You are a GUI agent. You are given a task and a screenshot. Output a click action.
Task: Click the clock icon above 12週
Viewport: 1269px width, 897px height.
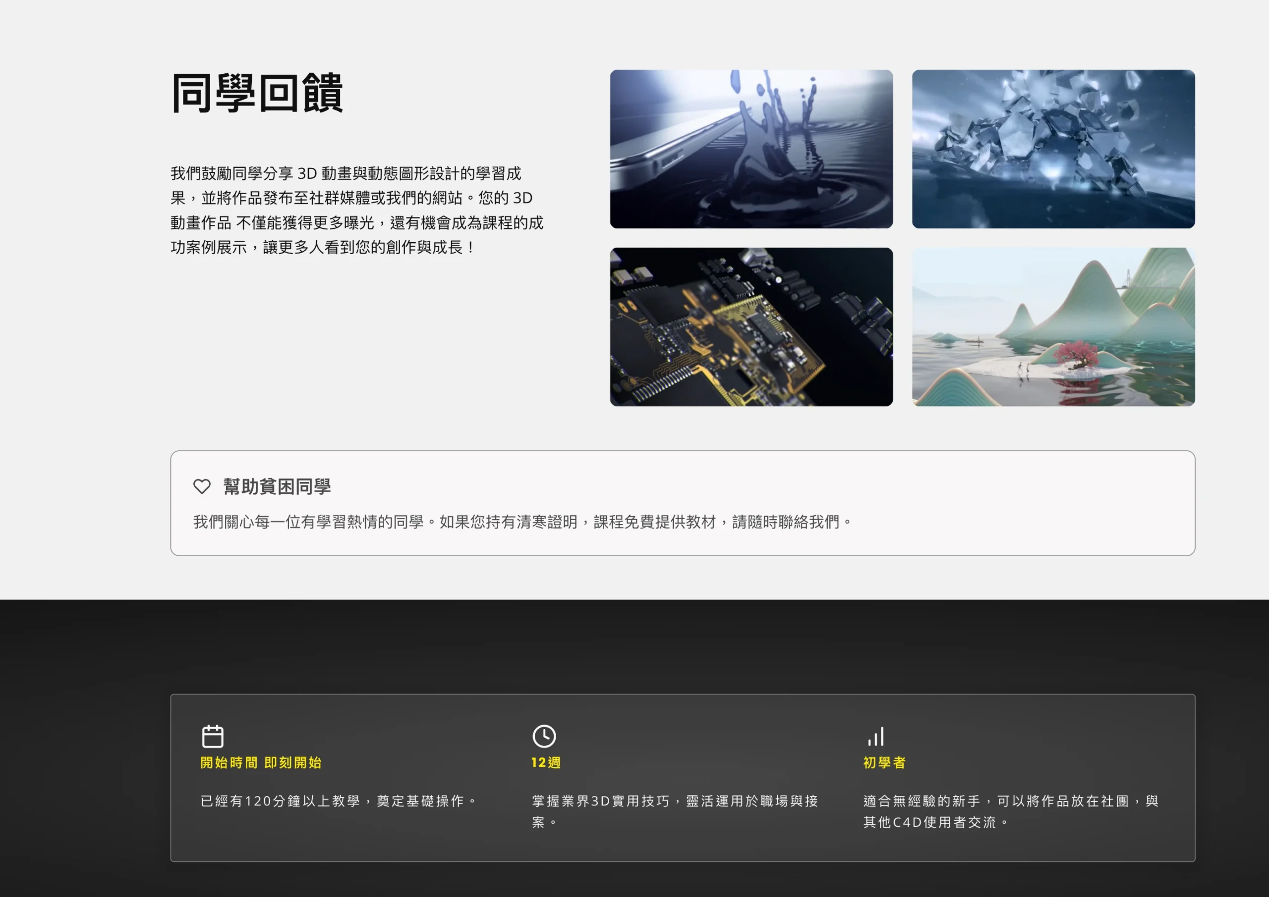[x=544, y=736]
